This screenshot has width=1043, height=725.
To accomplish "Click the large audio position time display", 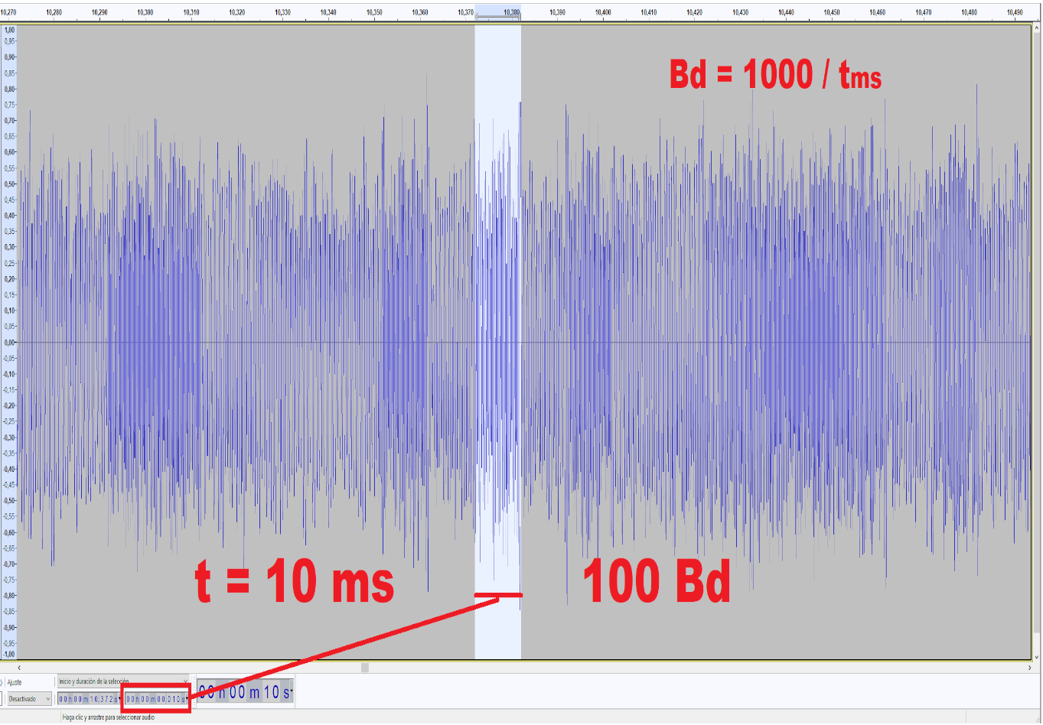I will point(241,692).
